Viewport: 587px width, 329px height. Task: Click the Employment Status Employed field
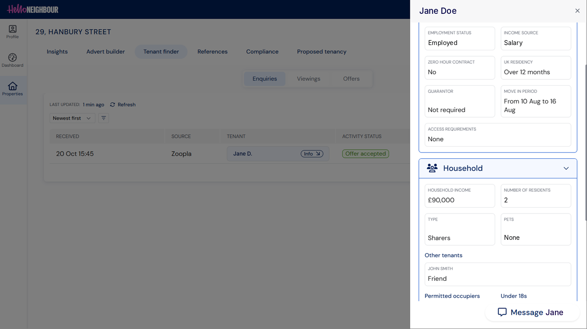point(460,38)
